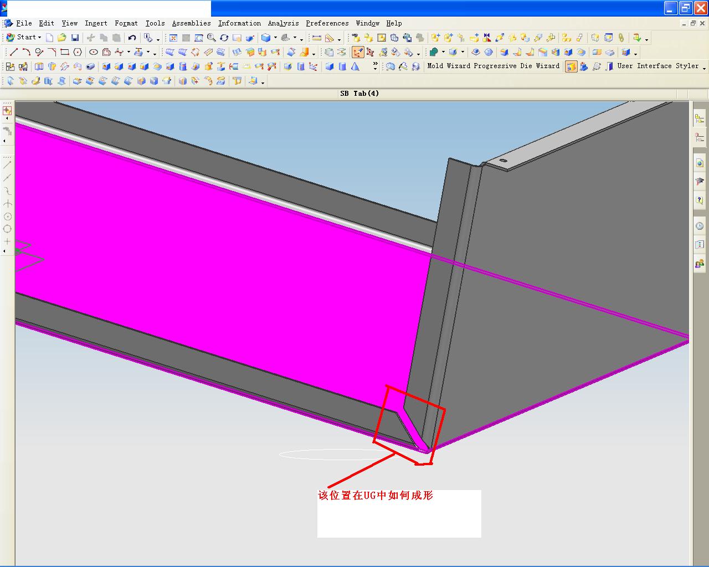Viewport: 709px width, 567px height.
Task: Save the current part
Action: click(x=75, y=38)
